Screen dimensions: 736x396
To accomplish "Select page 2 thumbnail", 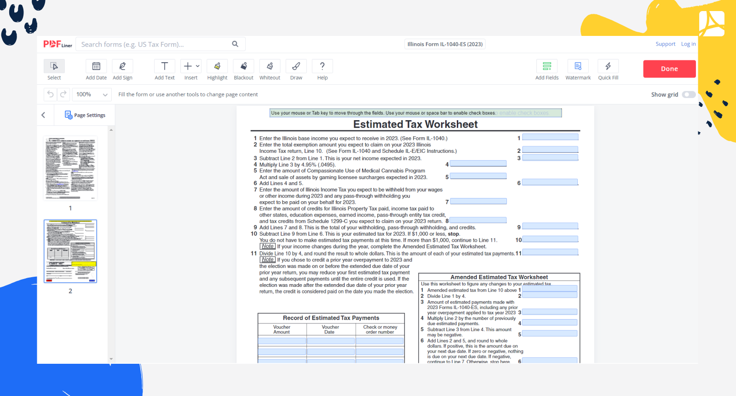I will 70,251.
